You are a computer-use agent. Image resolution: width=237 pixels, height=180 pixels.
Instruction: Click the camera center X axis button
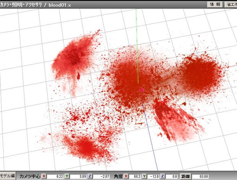pyautogui.click(x=44, y=176)
